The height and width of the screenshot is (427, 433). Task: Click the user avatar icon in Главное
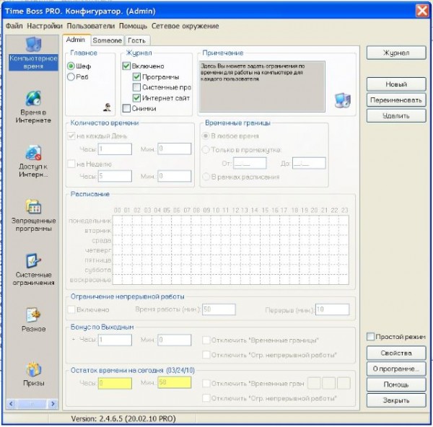[x=107, y=107]
